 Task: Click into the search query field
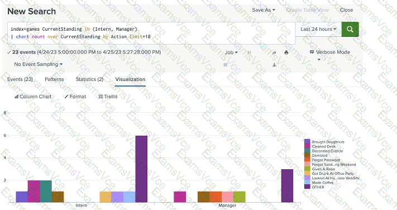click(151, 33)
